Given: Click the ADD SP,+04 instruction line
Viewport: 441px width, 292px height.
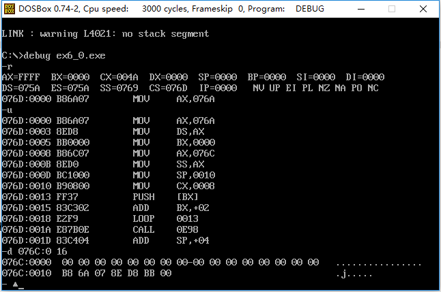Looking at the screenshot, I should pos(105,240).
